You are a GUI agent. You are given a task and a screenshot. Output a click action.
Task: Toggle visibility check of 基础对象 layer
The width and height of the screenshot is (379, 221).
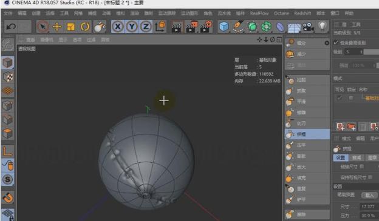coord(340,98)
